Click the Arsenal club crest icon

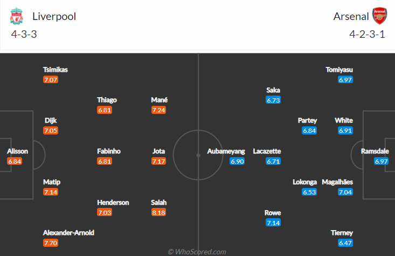tap(380, 17)
